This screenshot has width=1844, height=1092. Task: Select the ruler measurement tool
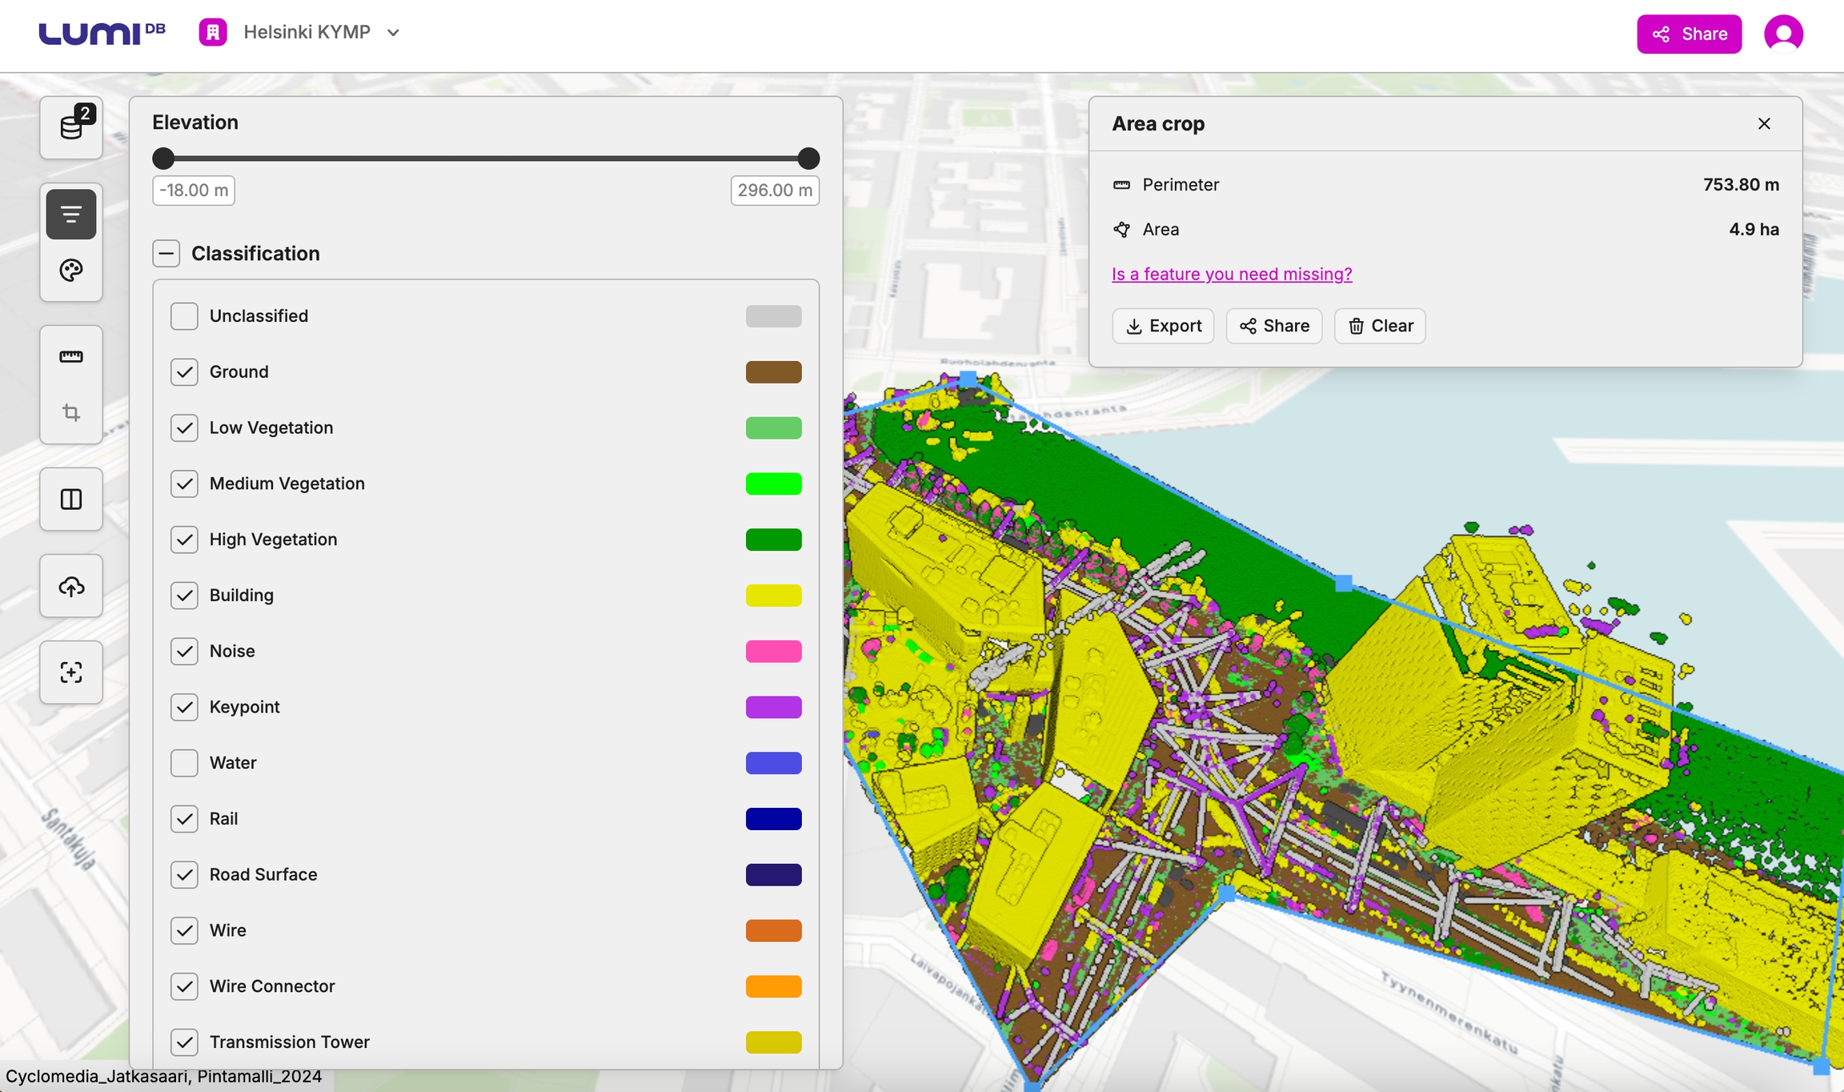(71, 357)
